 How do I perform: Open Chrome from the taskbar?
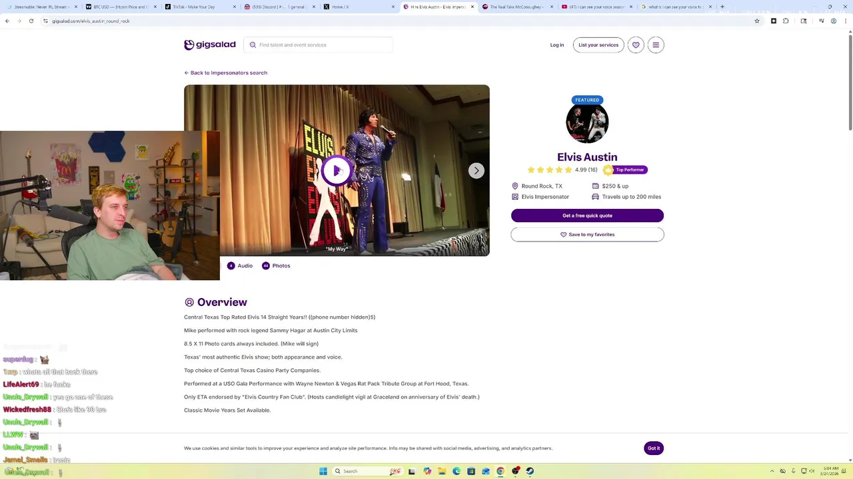(500, 471)
